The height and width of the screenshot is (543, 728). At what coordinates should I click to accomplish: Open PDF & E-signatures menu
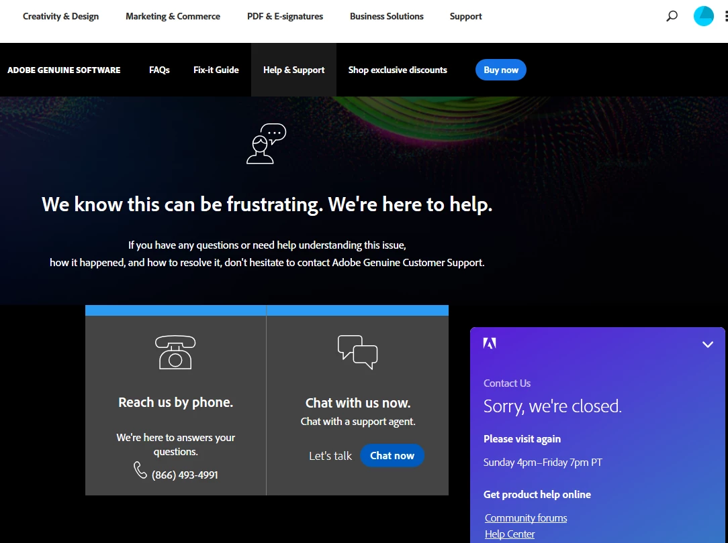[285, 16]
